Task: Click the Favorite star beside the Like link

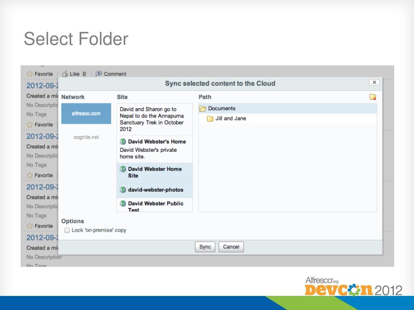Action: (x=30, y=74)
